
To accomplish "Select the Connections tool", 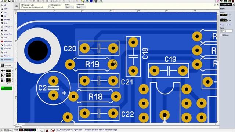I will [7, 45].
